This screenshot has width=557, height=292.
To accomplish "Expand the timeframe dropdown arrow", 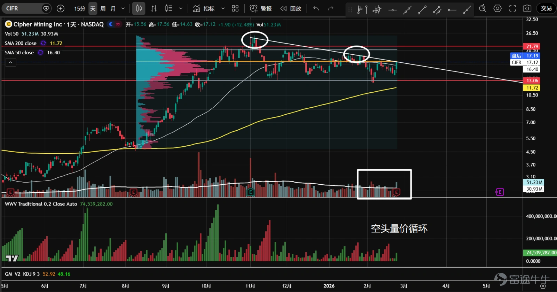I will pos(123,8).
